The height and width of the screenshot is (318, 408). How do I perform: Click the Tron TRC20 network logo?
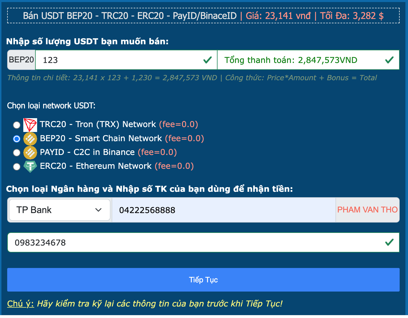click(30, 125)
